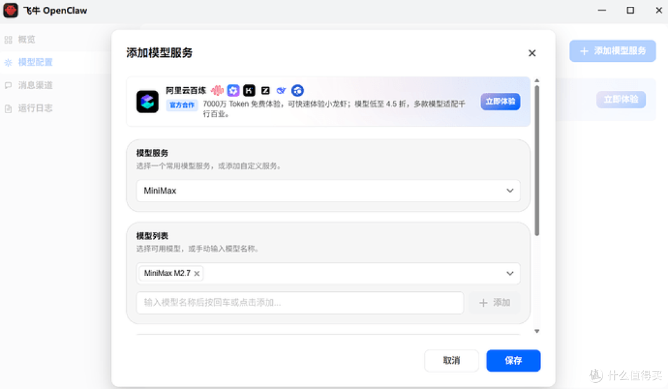Open the MiniMax 模型服务 dropdown
This screenshot has width=668, height=389.
coord(328,190)
